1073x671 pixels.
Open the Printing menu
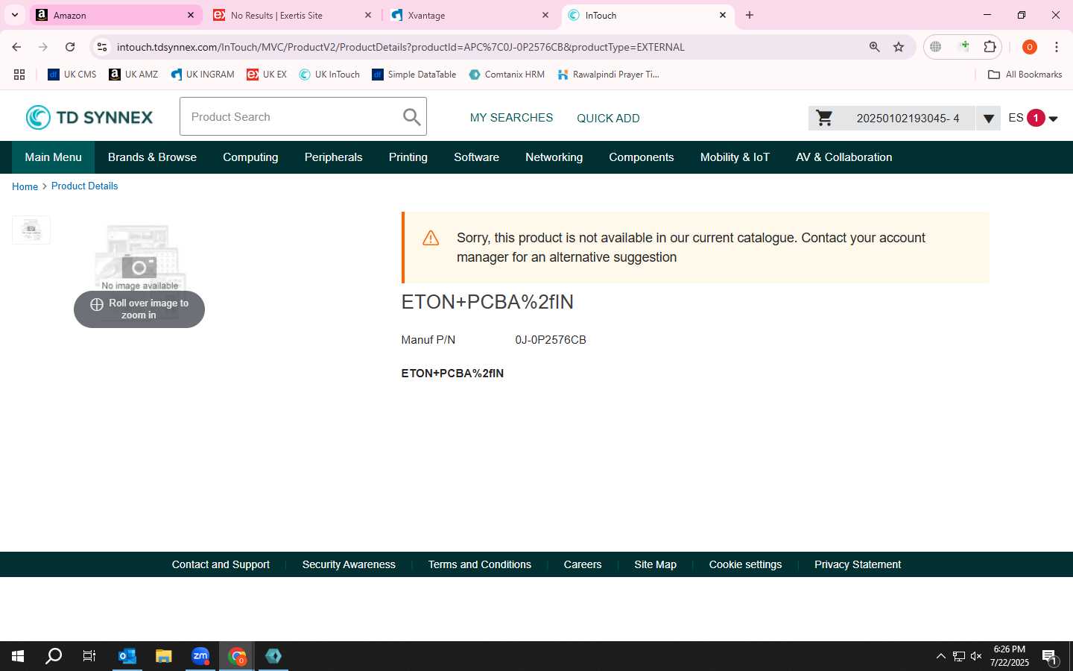pyautogui.click(x=408, y=157)
